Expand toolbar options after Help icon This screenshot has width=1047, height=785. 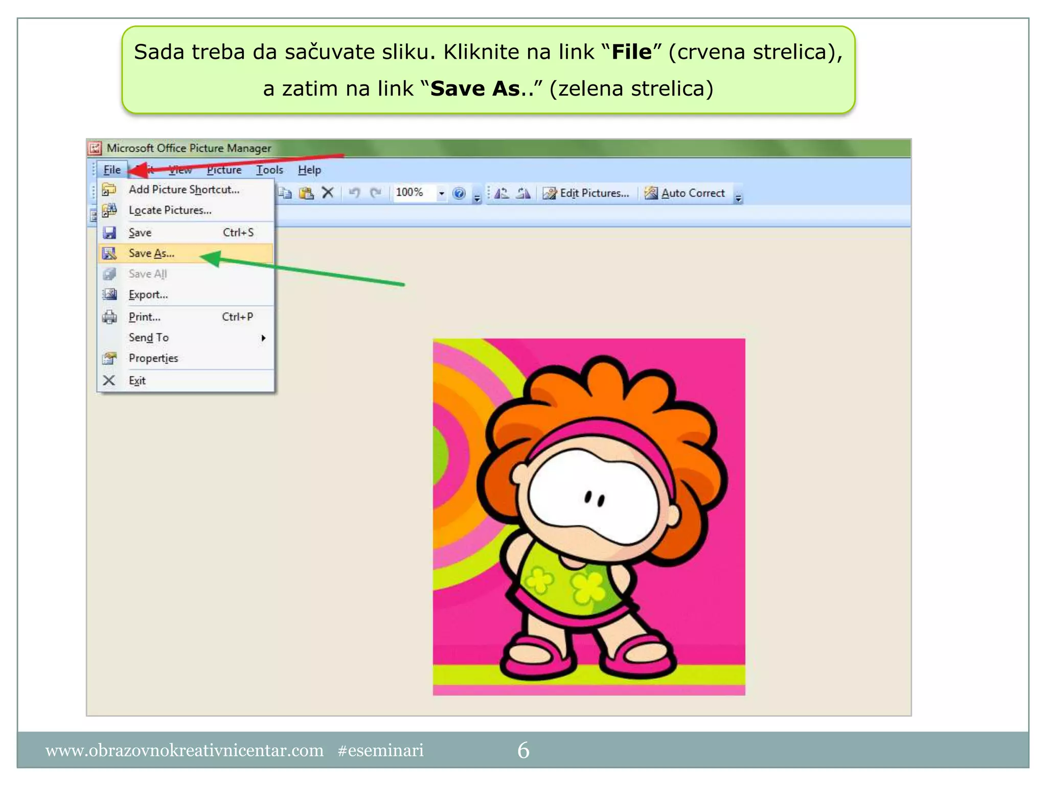(477, 197)
